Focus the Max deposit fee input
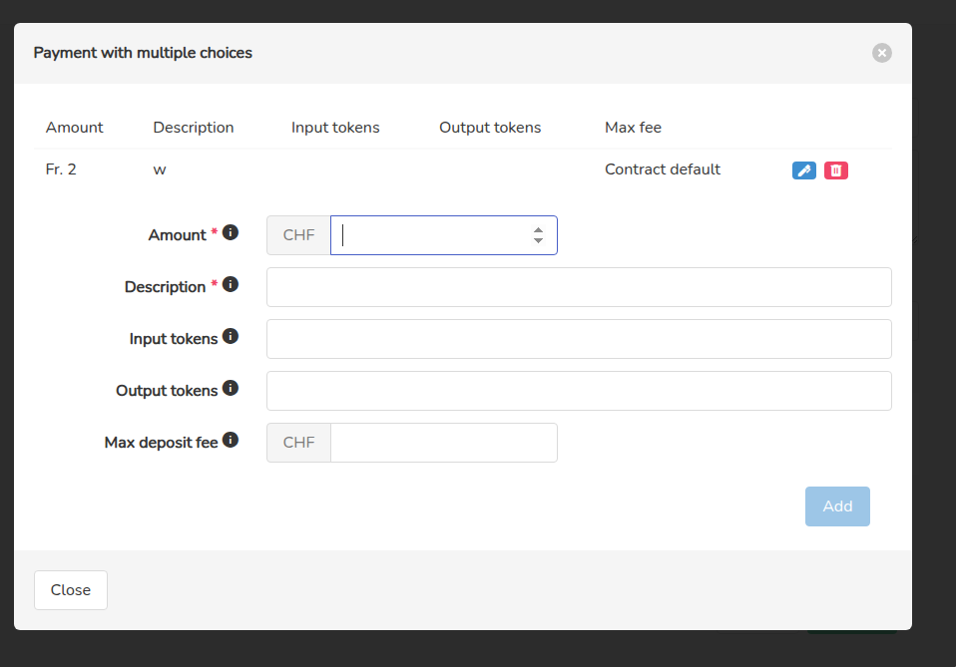This screenshot has width=956, height=667. point(443,443)
